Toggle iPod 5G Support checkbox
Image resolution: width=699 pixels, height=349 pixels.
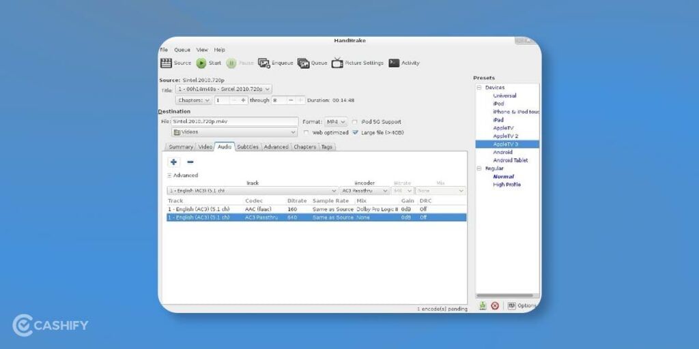point(355,122)
